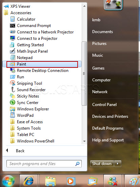Open Computer from the right pane
The image size is (140, 187).
pyautogui.click(x=101, y=80)
